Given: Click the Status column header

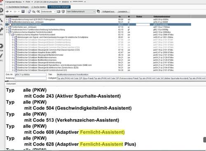Looking at the screenshot, I should 144,17.
